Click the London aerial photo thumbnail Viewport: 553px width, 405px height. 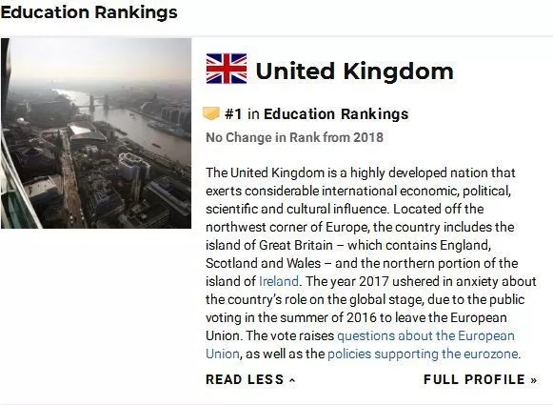point(96,133)
